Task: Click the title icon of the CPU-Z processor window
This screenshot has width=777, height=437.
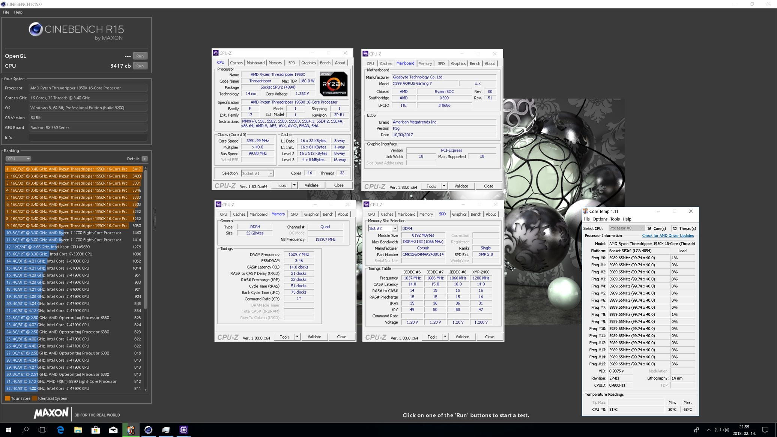Action: point(216,53)
